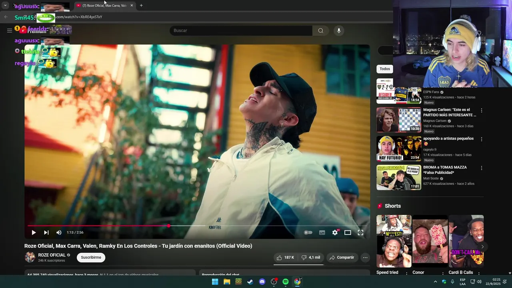Image resolution: width=512 pixels, height=288 pixels.
Task: Toggle autoplay switch in player controls
Action: coord(308,232)
